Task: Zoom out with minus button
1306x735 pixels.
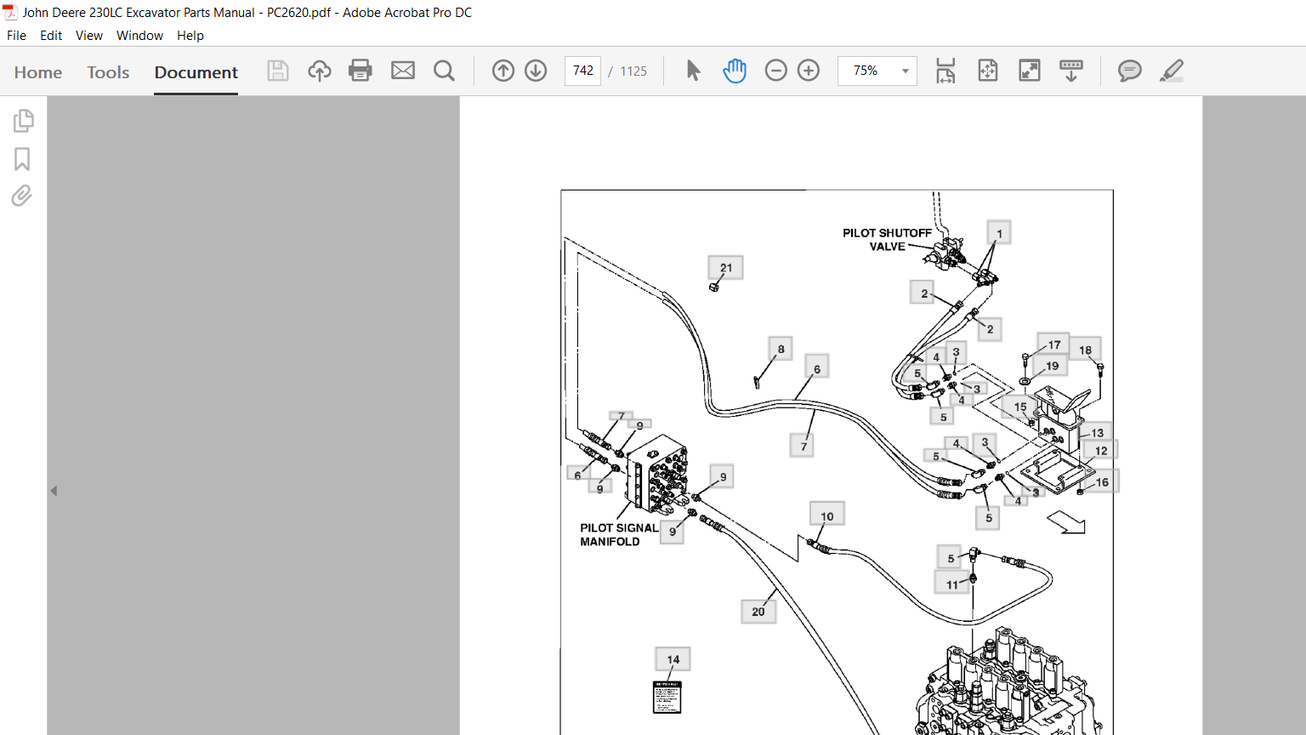Action: click(x=776, y=71)
